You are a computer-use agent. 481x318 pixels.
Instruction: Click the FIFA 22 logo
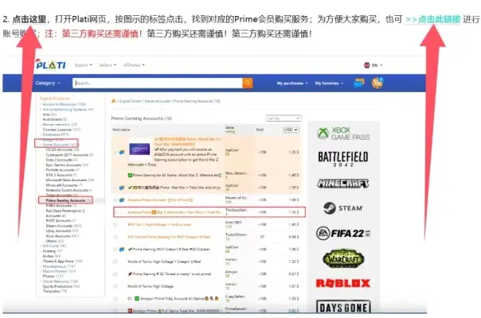[343, 234]
